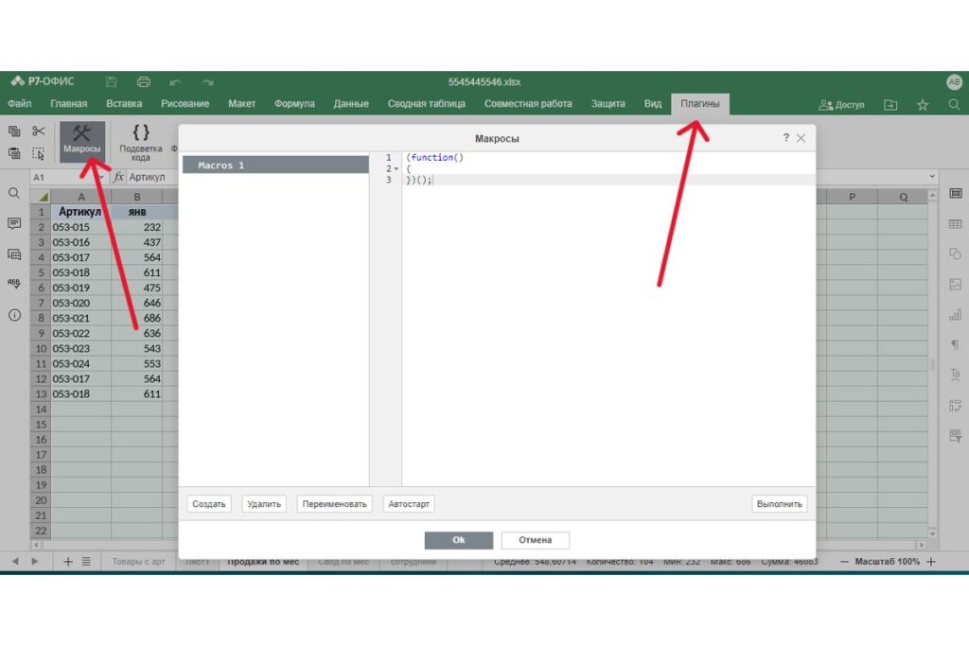The width and height of the screenshot is (969, 646).
Task: Collapse code fold arrow at line 2
Action: coord(396,169)
